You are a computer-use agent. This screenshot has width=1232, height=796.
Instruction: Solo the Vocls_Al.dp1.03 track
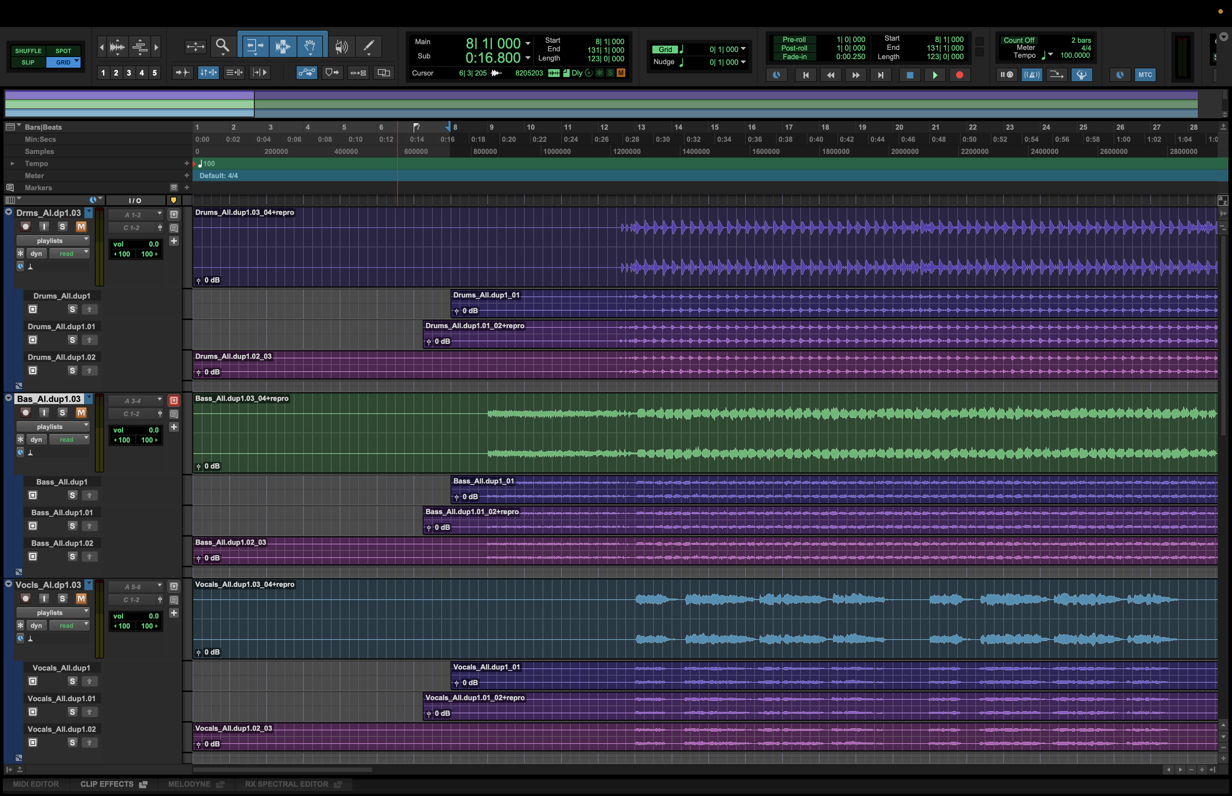(62, 599)
